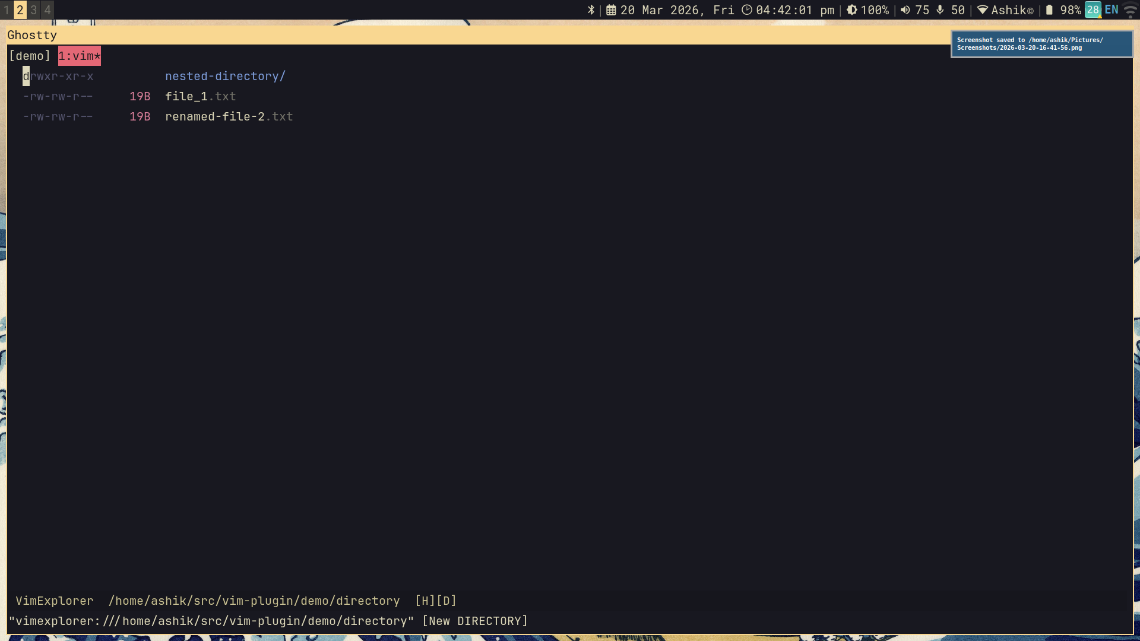The height and width of the screenshot is (641, 1140).
Task: Dismiss the Screenshot saved notification
Action: pyautogui.click(x=1041, y=44)
